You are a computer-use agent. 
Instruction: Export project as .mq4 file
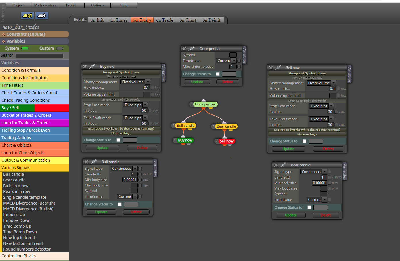pyautogui.click(x=27, y=16)
